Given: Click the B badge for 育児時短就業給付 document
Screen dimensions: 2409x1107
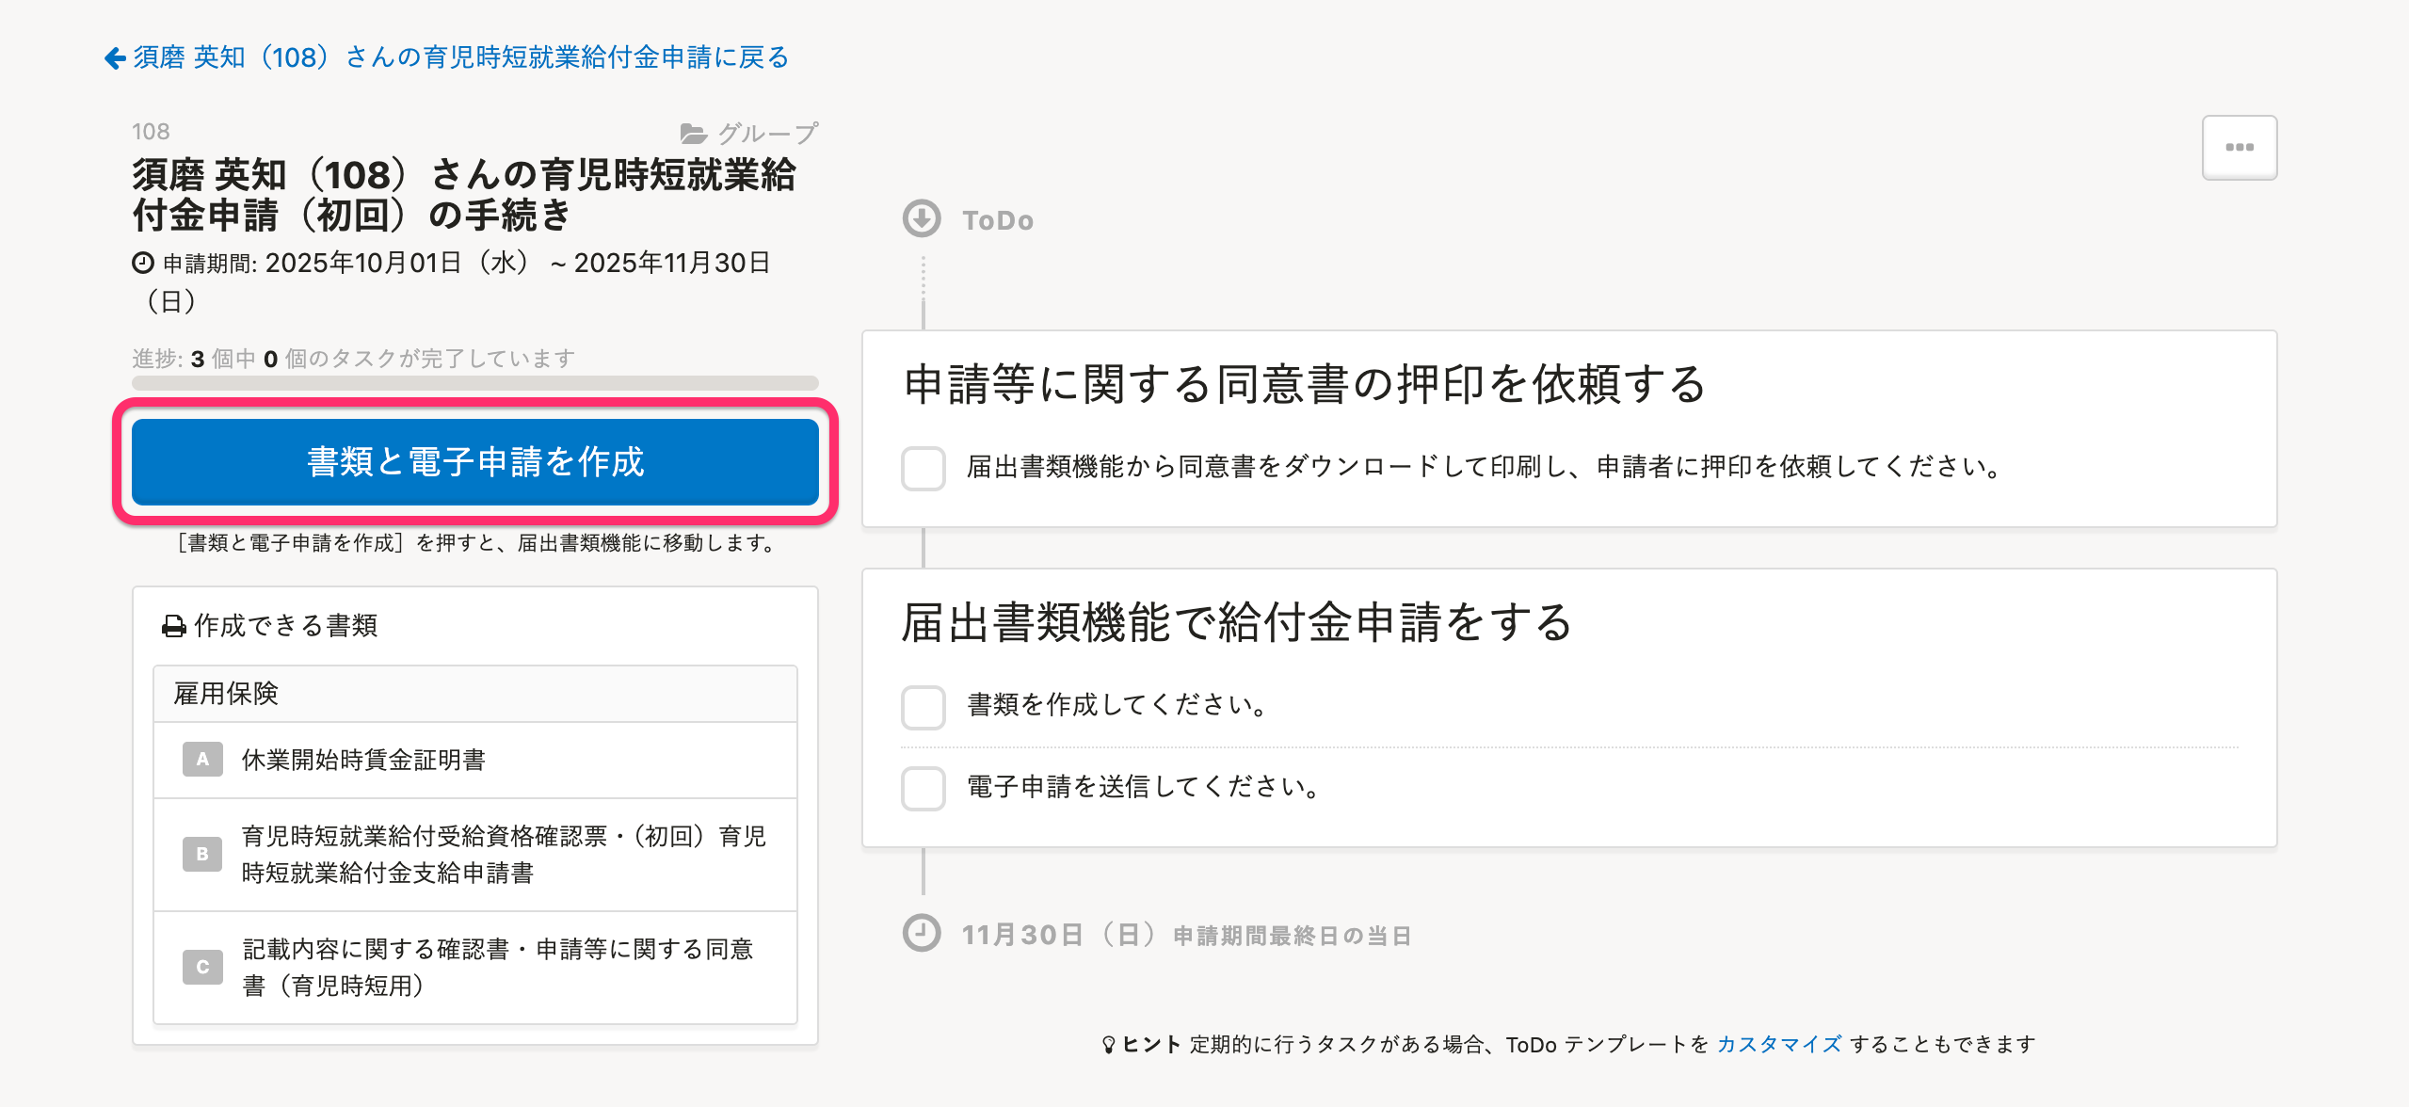Looking at the screenshot, I should click(202, 854).
